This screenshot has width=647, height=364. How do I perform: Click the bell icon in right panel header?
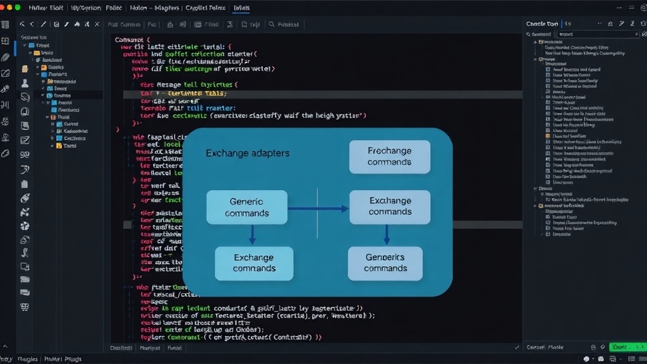(610, 24)
